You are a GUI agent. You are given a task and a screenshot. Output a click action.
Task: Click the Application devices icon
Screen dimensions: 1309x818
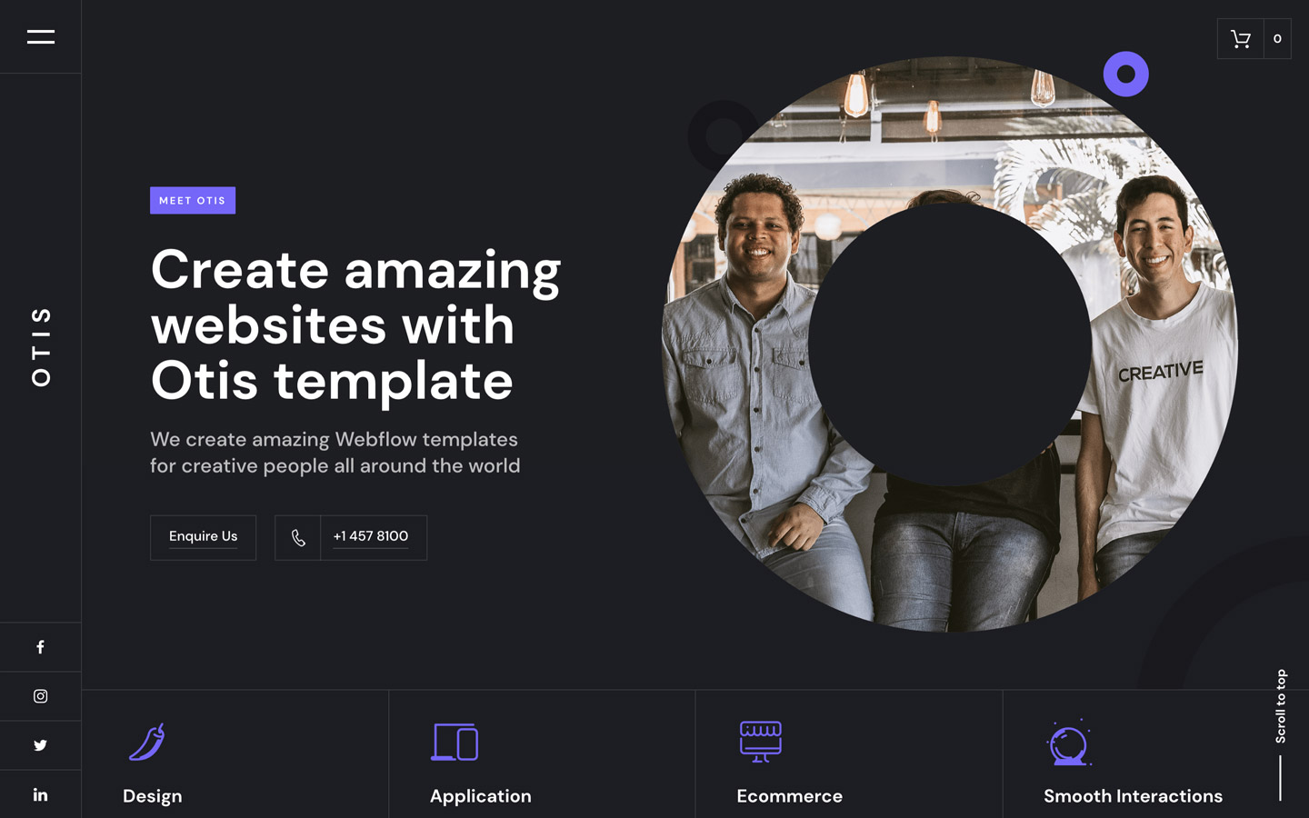[455, 742]
